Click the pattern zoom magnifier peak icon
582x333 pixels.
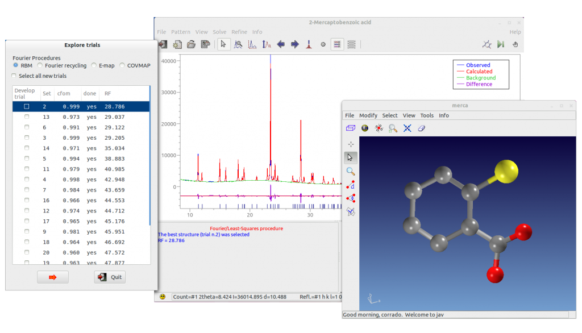tap(238, 44)
